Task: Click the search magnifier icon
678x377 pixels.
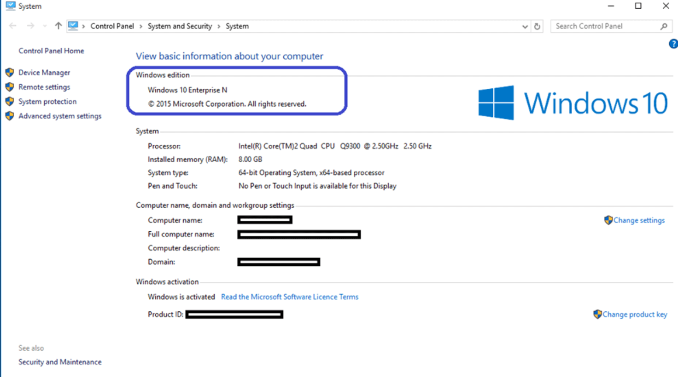Action: (664, 26)
